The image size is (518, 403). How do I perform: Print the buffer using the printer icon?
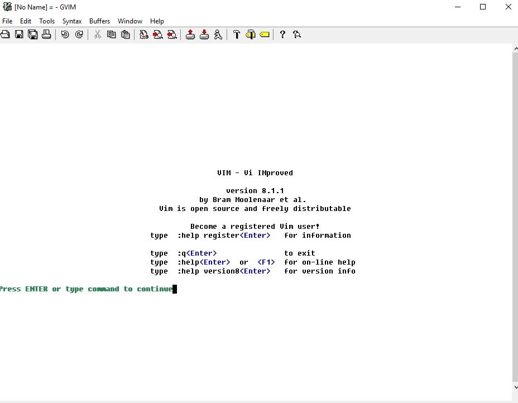click(46, 35)
